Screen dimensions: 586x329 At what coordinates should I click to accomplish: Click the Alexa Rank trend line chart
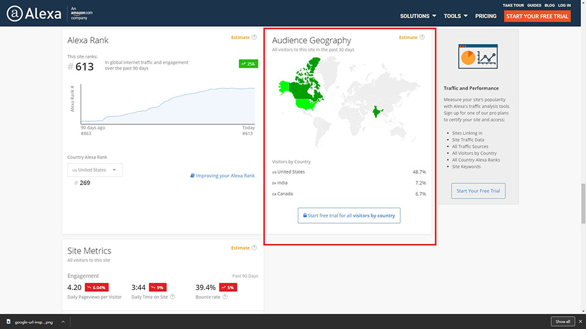[168, 104]
